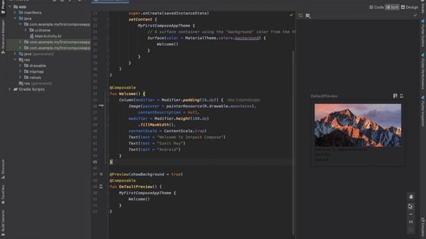
Task: Click the "Welcome To Jetpack Compose" string in code
Action: tap(190, 137)
